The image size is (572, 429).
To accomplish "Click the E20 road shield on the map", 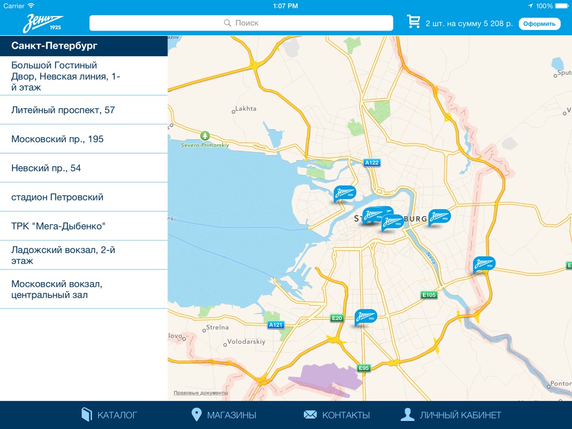I will pyautogui.click(x=337, y=318).
